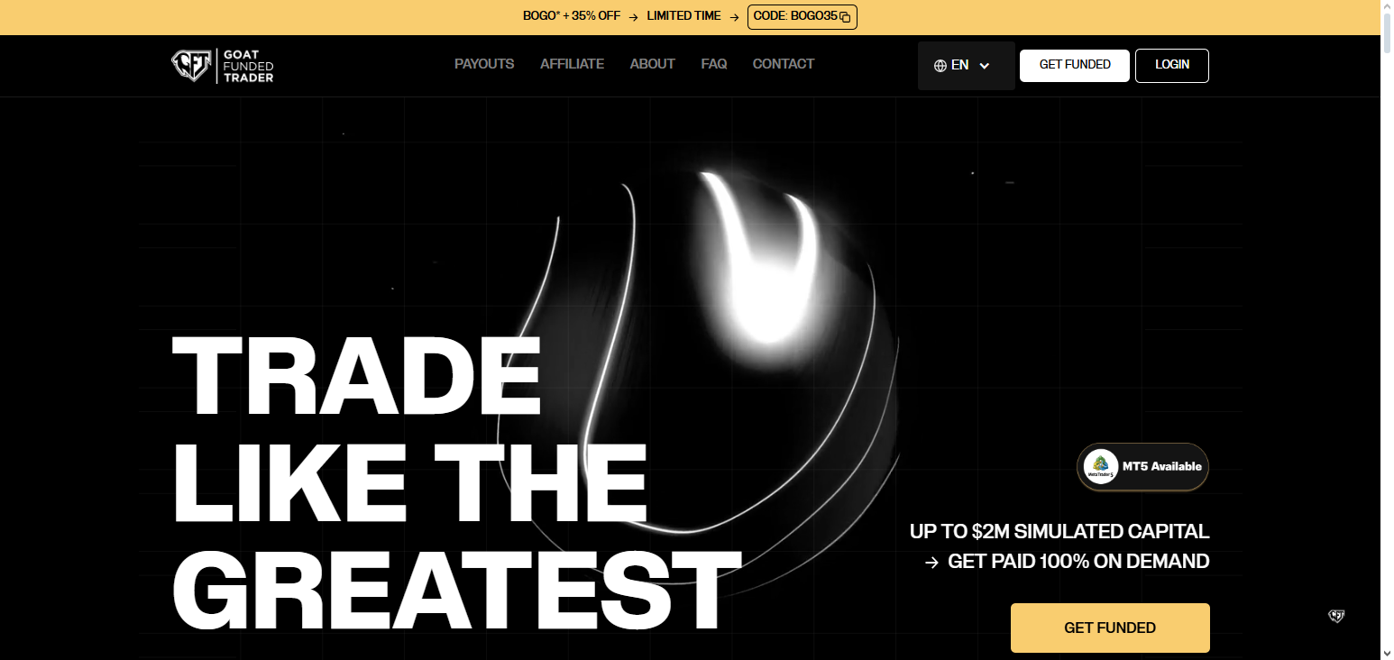This screenshot has width=1394, height=660.
Task: Click the scrollbar down arrow
Action: 1386,652
